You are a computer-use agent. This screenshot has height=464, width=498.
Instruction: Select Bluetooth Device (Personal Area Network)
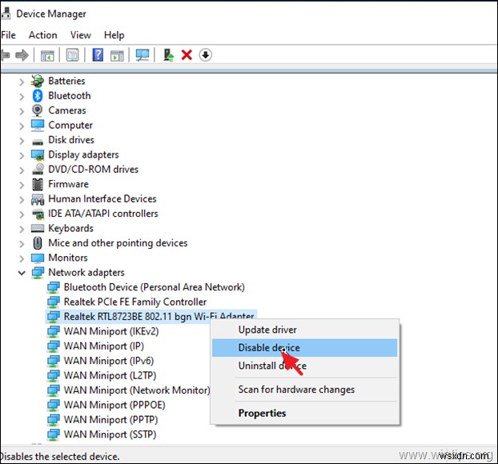tap(154, 287)
